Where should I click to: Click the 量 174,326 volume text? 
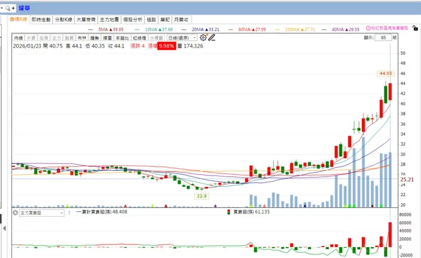pyautogui.click(x=190, y=46)
